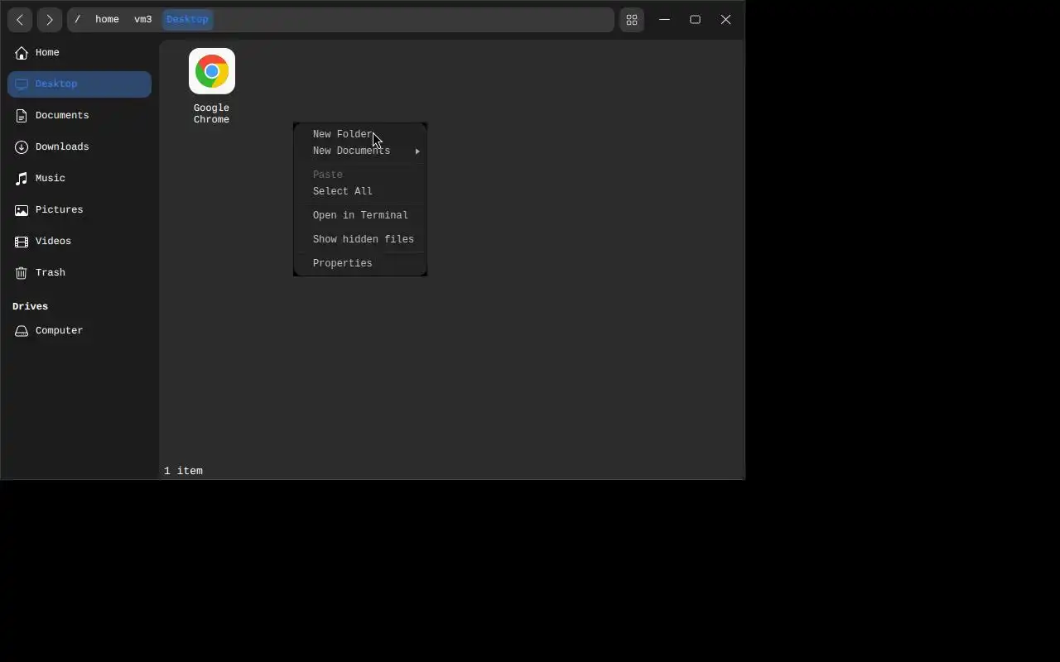Image resolution: width=1060 pixels, height=662 pixels.
Task: Click the Desktop path segment
Action: point(187,19)
